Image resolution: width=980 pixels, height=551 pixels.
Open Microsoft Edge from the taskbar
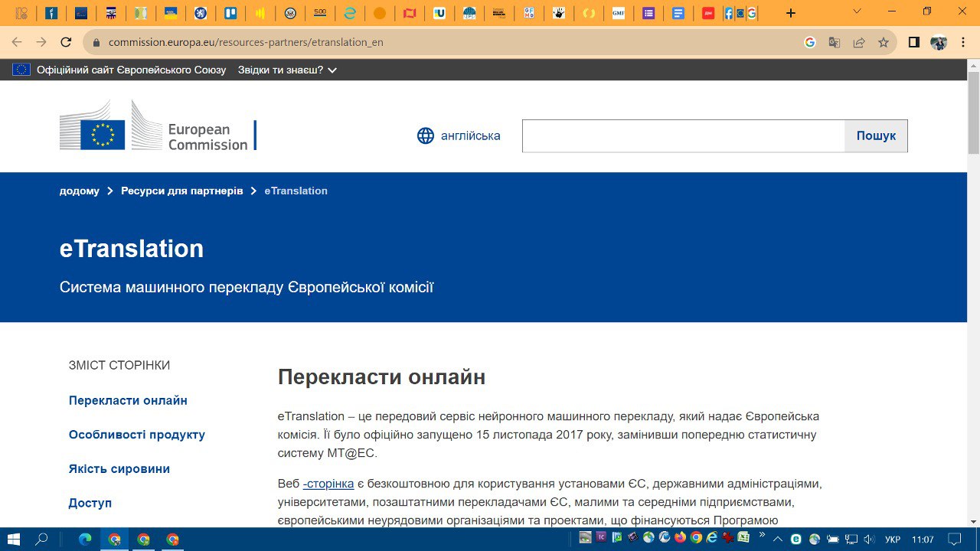point(85,540)
